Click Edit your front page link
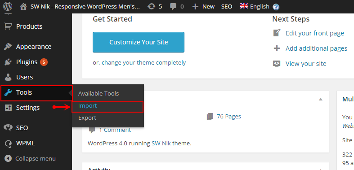Image resolution: width=354 pixels, height=170 pixels. [x=315, y=33]
